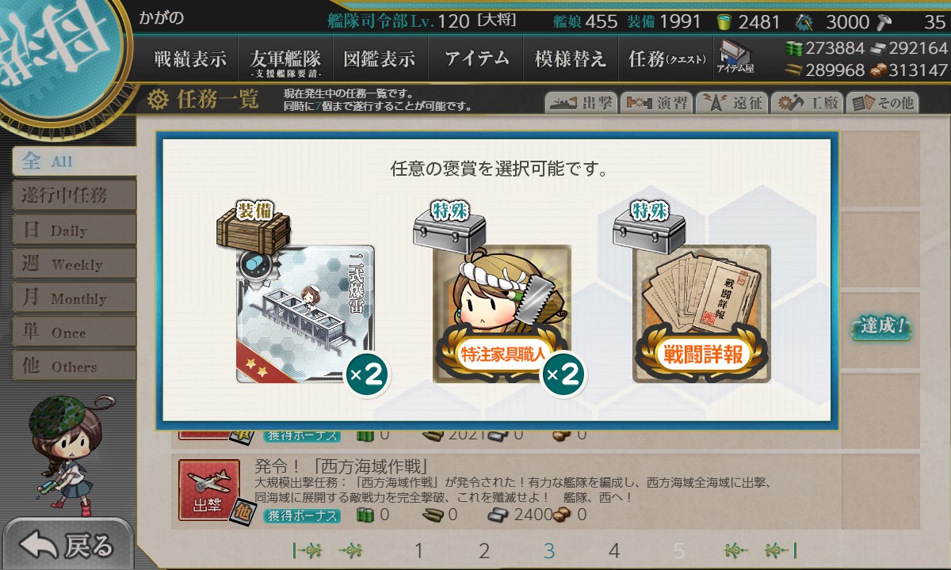This screenshot has width=951, height=570.
Task: Filter quests by 遠征 category tab
Action: click(731, 103)
